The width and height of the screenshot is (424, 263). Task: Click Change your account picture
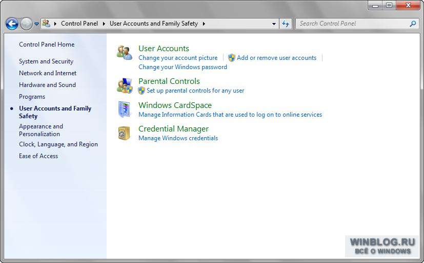pyautogui.click(x=178, y=58)
